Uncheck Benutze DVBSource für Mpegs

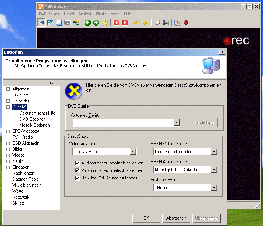[x=77, y=178]
